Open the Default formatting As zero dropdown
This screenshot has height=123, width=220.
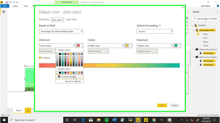[x=155, y=31]
